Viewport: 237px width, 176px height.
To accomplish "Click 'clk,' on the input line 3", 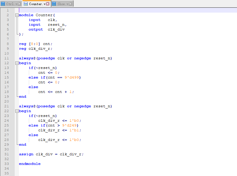I will [x=52, y=20].
